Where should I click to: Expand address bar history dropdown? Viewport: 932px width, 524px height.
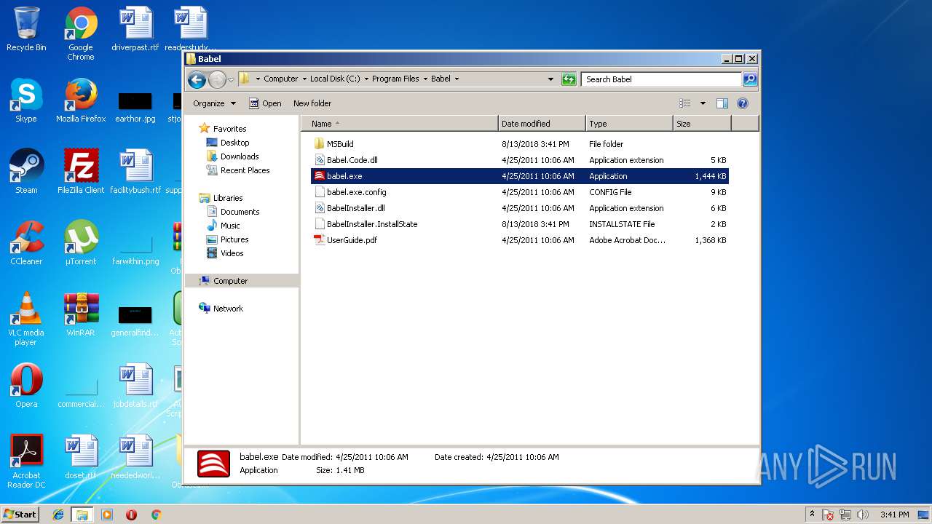[x=550, y=79]
